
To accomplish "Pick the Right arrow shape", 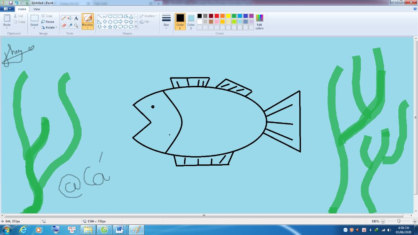I will [120, 22].
